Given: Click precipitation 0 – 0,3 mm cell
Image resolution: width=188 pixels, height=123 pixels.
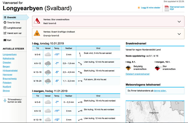Looking at the screenshot, I should pos(69,102).
